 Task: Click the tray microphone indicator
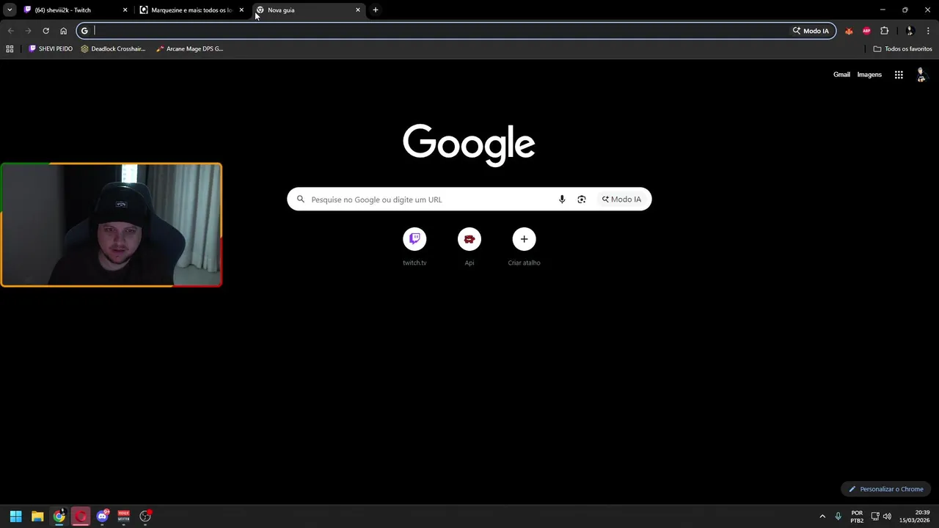pyautogui.click(x=838, y=516)
